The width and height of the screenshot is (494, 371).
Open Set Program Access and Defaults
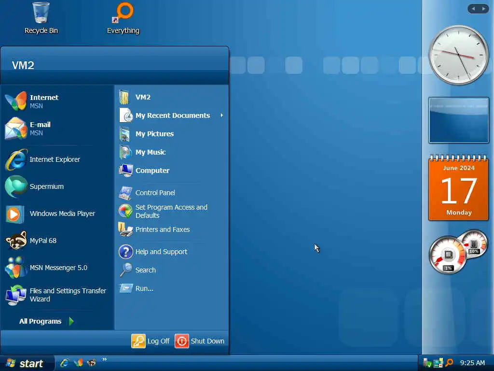(x=172, y=211)
